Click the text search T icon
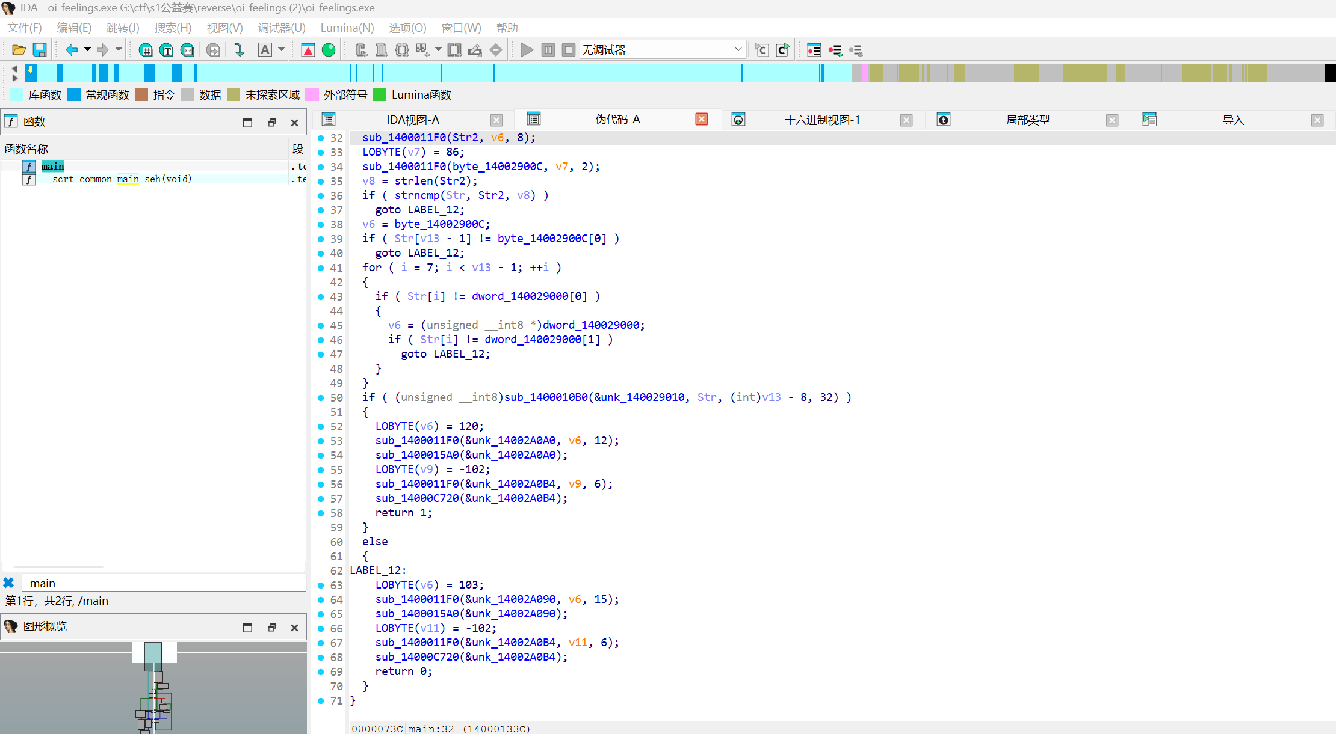Image resolution: width=1336 pixels, height=734 pixels. click(x=167, y=50)
